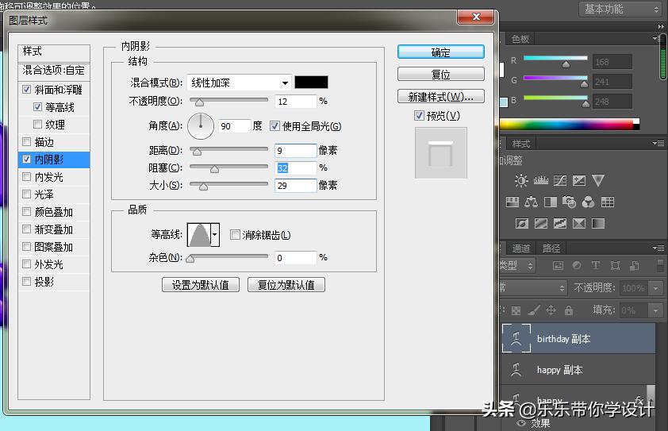The width and height of the screenshot is (668, 431).
Task: Click 确定 to confirm layer style
Action: pyautogui.click(x=441, y=52)
